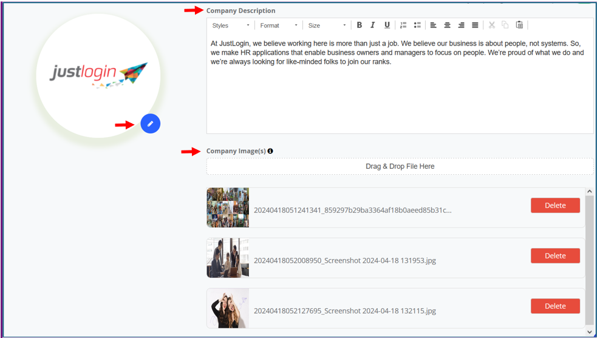This screenshot has height=338, width=597.
Task: Delete Screenshot 2024-04-18 131953.jpg
Action: pos(556,256)
